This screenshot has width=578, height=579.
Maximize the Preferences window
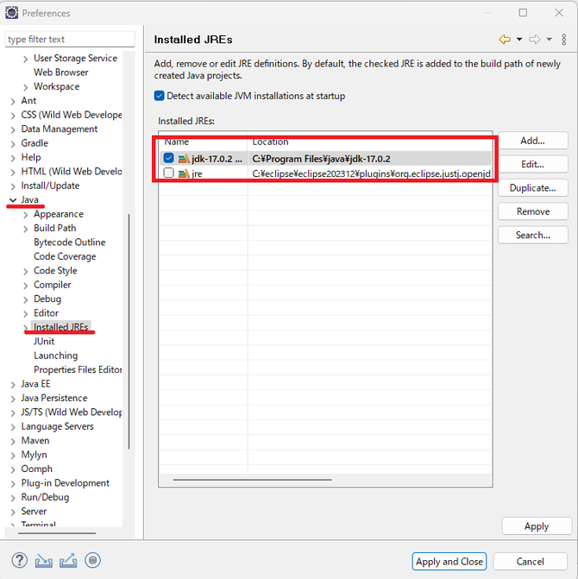coord(523,13)
